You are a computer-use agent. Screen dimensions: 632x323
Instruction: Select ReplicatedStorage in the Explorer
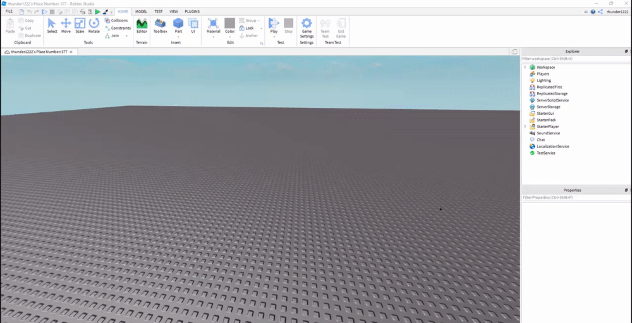[552, 94]
